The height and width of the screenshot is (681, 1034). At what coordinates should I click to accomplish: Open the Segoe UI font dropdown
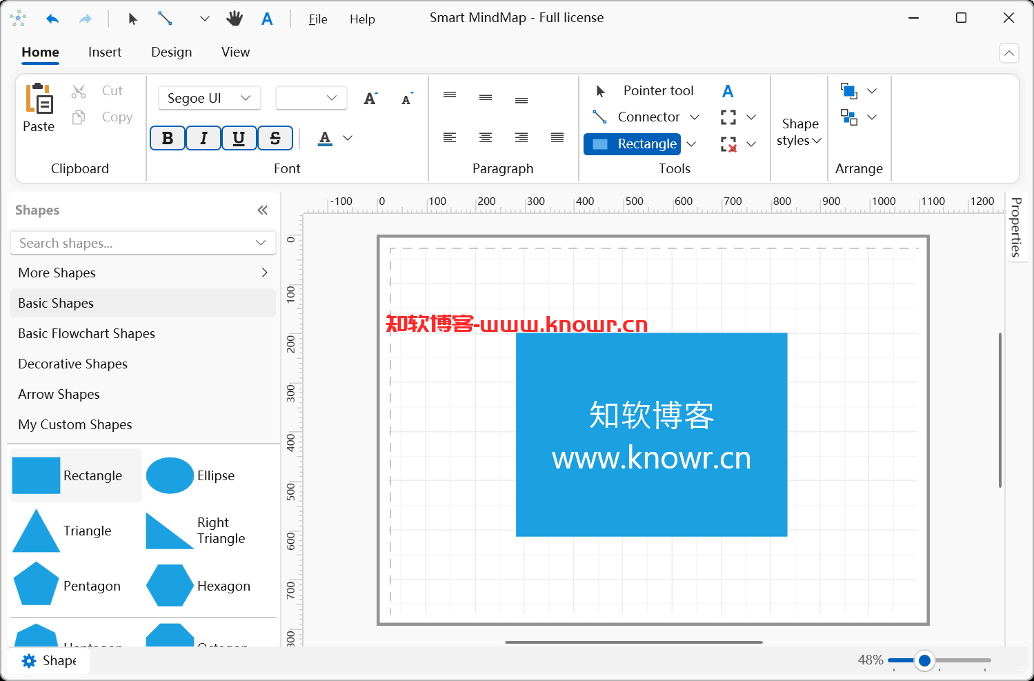point(209,98)
